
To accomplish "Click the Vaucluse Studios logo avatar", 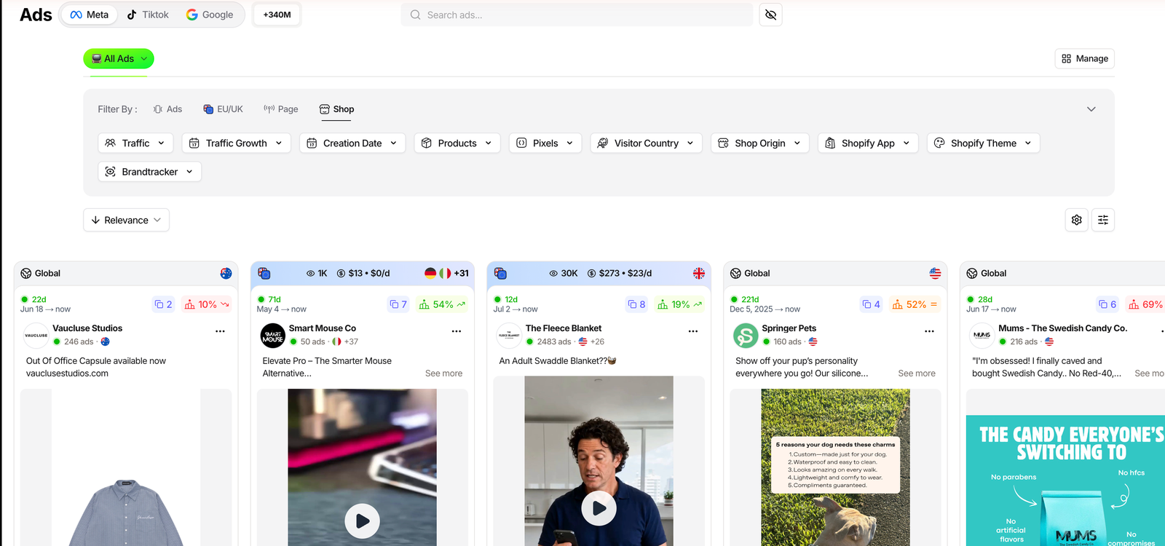I will click(x=36, y=336).
